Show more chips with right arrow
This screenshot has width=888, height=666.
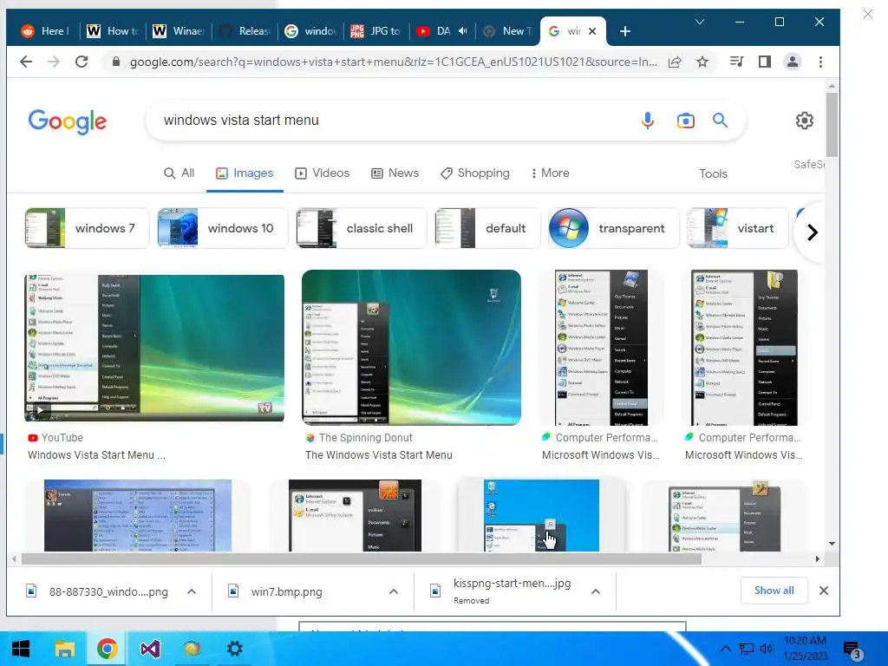pos(812,232)
